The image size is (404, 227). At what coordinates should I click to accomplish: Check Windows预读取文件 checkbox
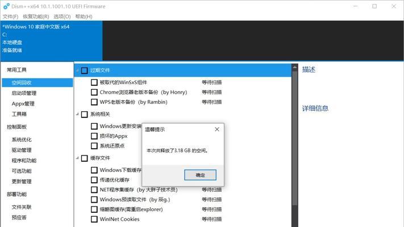coord(94,199)
